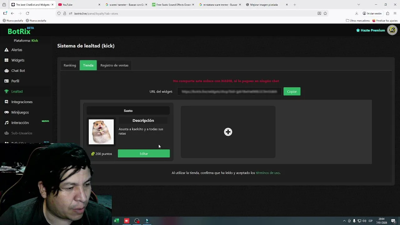Click the ESP language indicator

(370, 221)
